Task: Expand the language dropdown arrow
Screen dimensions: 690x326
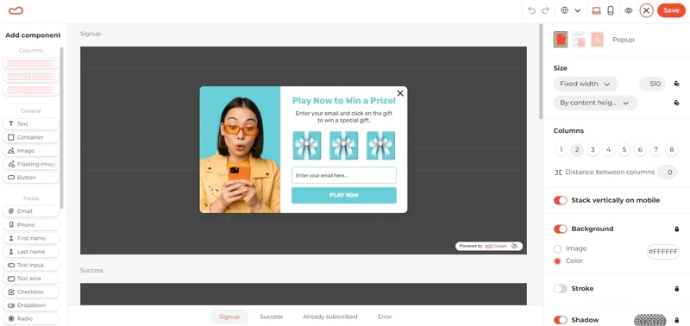Action: (578, 10)
